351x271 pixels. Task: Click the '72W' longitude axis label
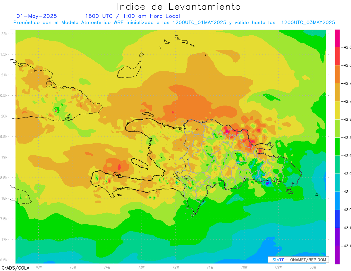[x=175, y=267]
